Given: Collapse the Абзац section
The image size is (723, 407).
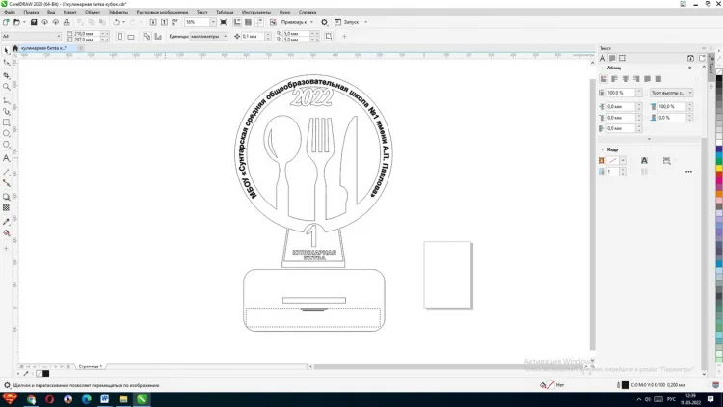Looking at the screenshot, I should [x=602, y=68].
